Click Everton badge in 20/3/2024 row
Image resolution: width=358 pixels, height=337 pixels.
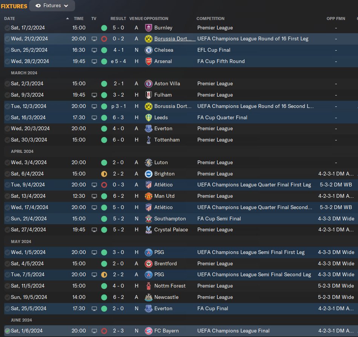[x=149, y=128]
